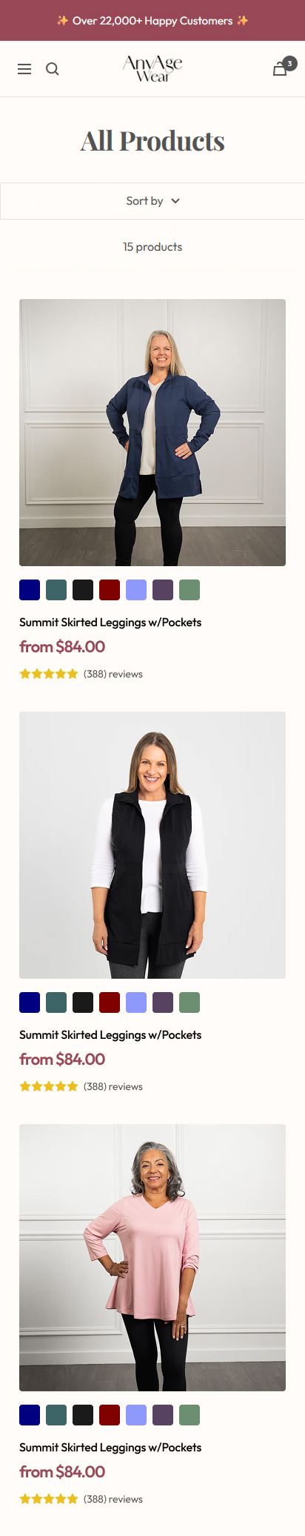This screenshot has width=305, height=1536.
Task: Select black swatch under second product
Action: [x=83, y=1002]
